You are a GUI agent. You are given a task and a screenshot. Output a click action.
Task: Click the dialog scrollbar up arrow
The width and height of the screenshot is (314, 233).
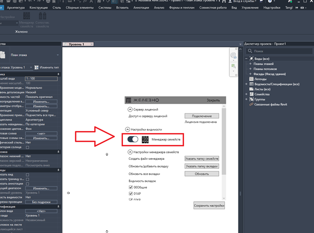click(x=224, y=106)
